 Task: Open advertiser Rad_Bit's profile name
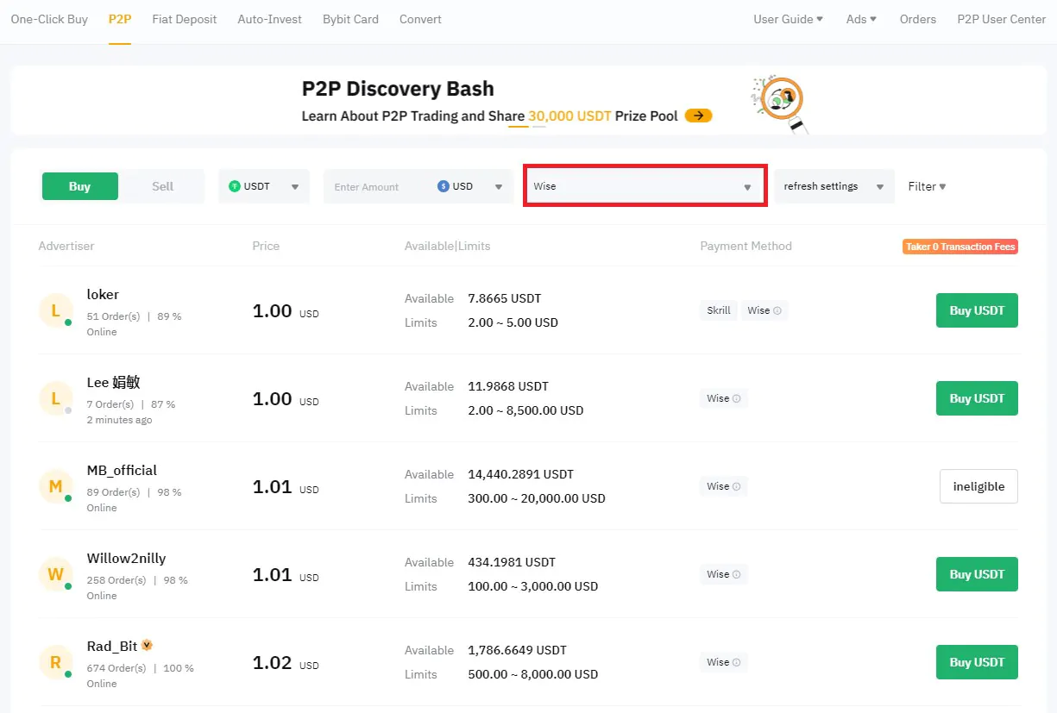pyautogui.click(x=112, y=646)
